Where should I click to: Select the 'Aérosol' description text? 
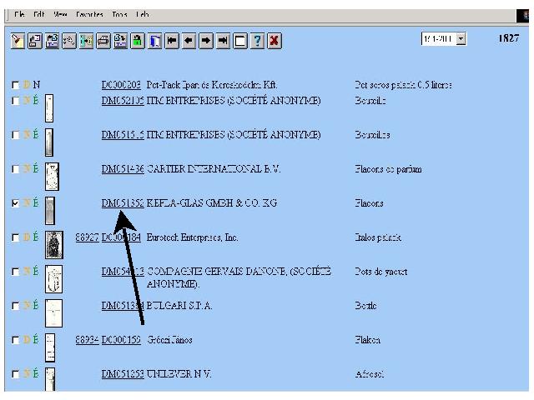pos(370,374)
